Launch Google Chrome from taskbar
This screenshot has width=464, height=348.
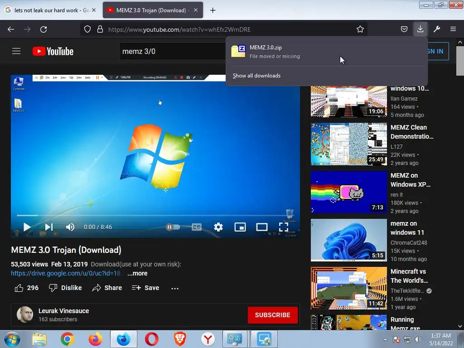[68, 339]
